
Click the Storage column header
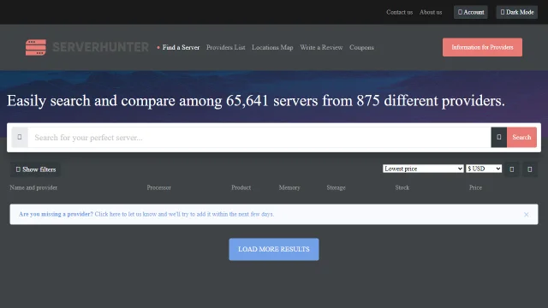coord(336,187)
